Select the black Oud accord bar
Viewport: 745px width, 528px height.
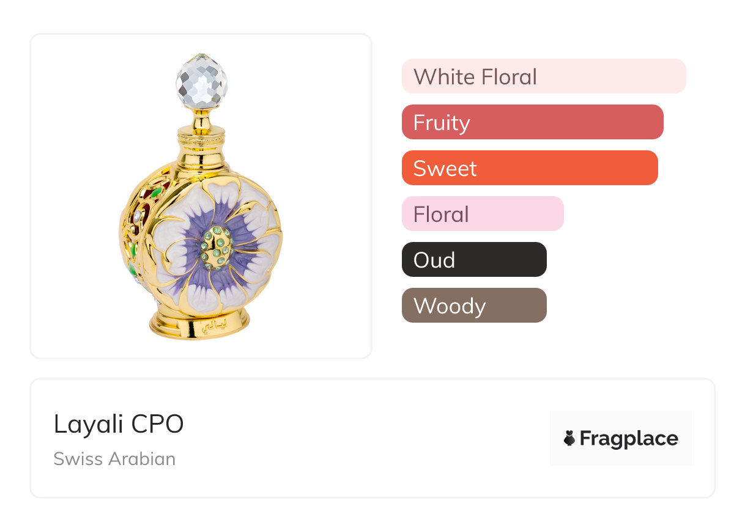click(473, 260)
